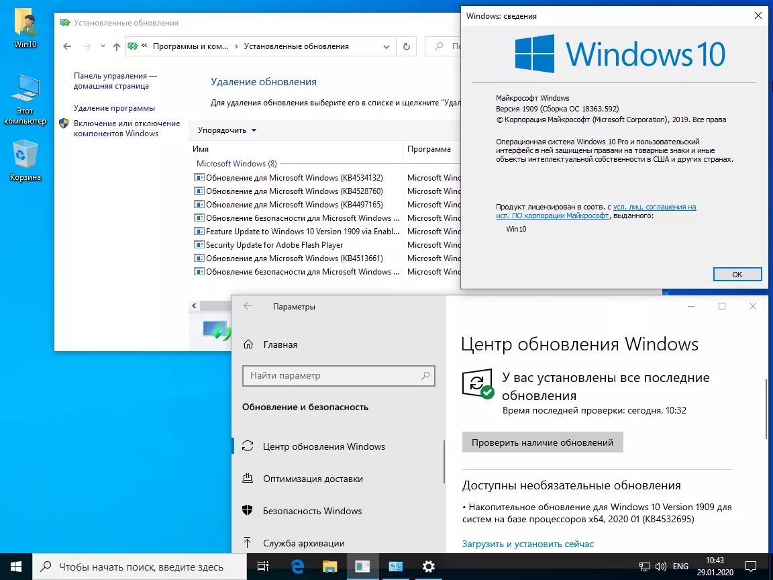773x580 pixels.
Task: Open the Удаление программы link
Action: coord(114,108)
